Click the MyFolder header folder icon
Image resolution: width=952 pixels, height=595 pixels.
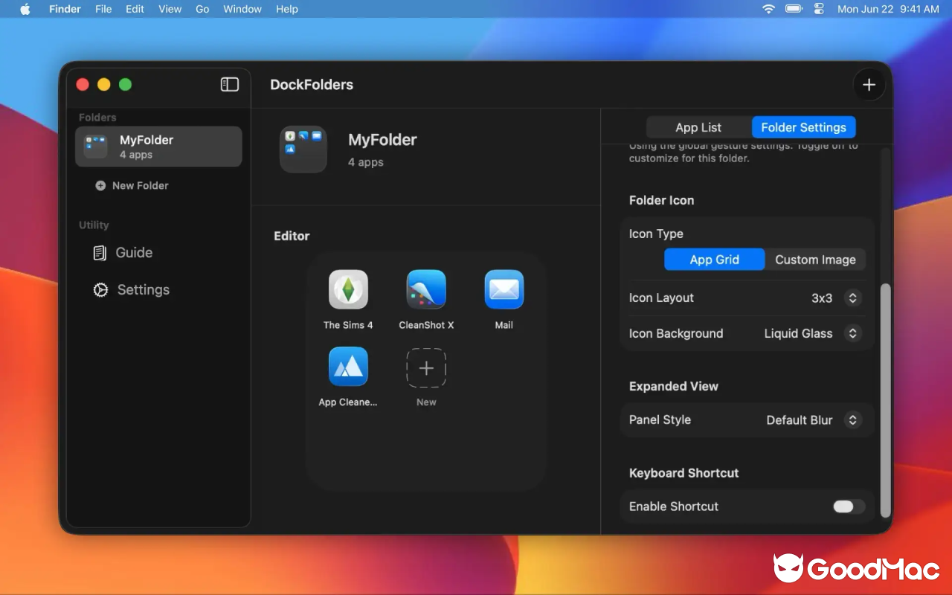click(303, 149)
